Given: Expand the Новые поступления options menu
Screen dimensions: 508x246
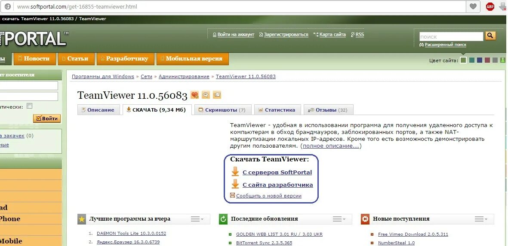Looking at the screenshot, I should 481,219.
